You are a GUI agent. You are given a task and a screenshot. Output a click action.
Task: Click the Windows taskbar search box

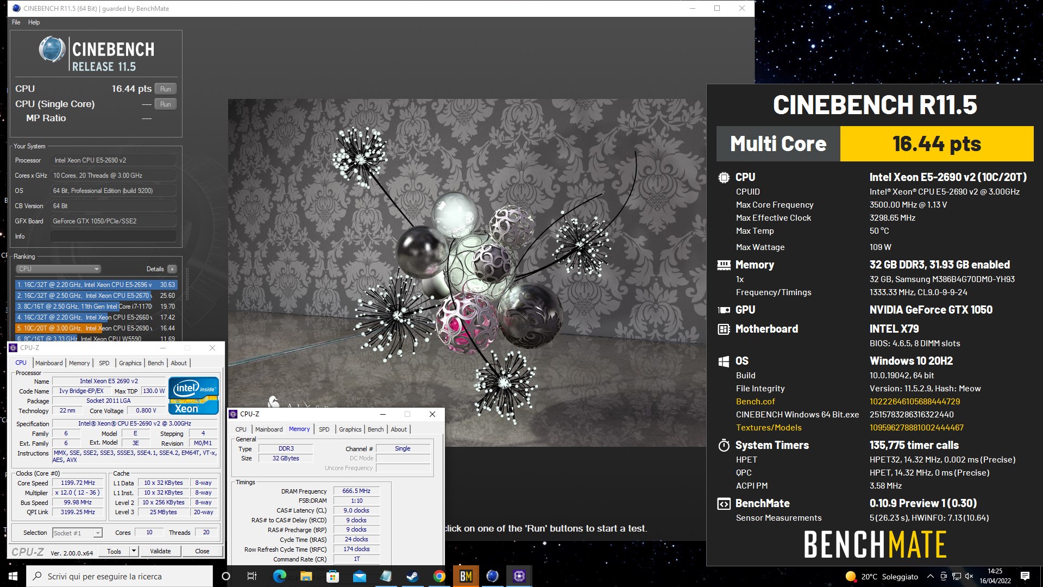[120, 576]
